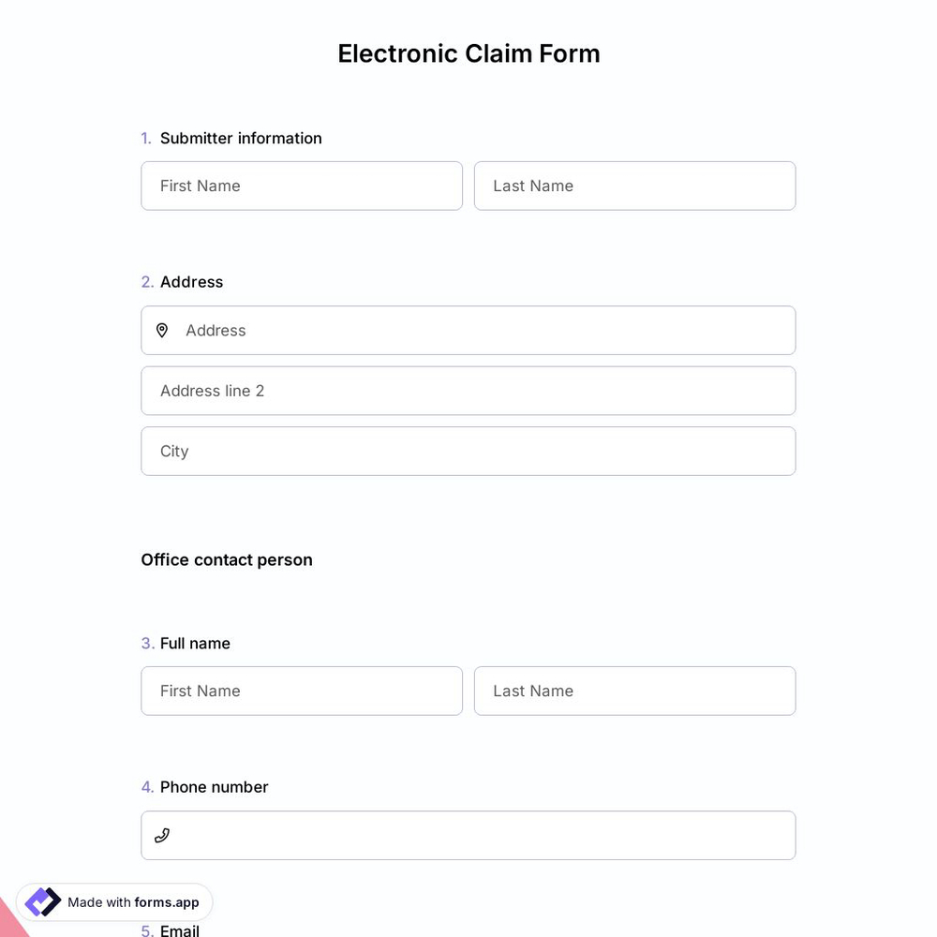This screenshot has width=937, height=937.
Task: Click the City input field
Action: click(468, 451)
